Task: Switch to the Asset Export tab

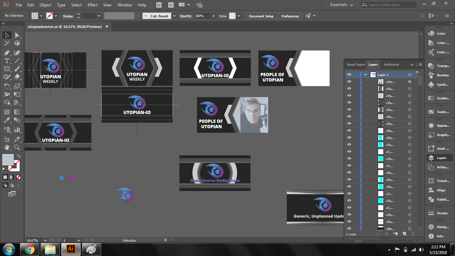Action: click(356, 64)
